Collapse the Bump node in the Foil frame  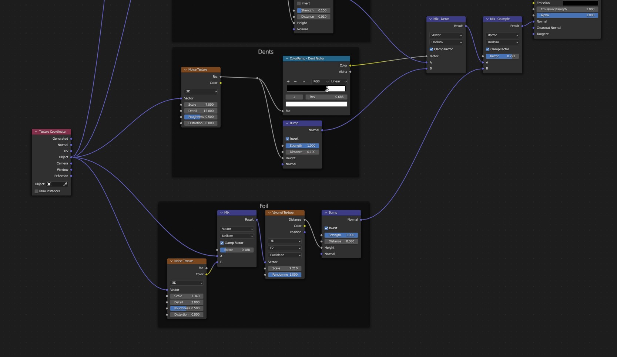coord(325,212)
